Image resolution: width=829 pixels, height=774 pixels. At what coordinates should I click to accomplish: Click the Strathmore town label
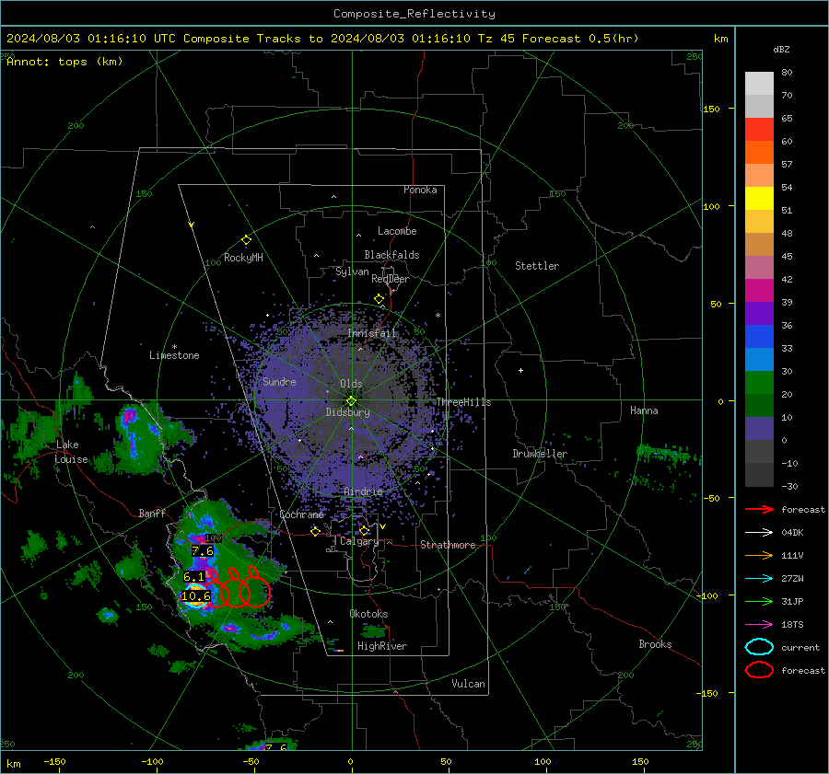(448, 545)
